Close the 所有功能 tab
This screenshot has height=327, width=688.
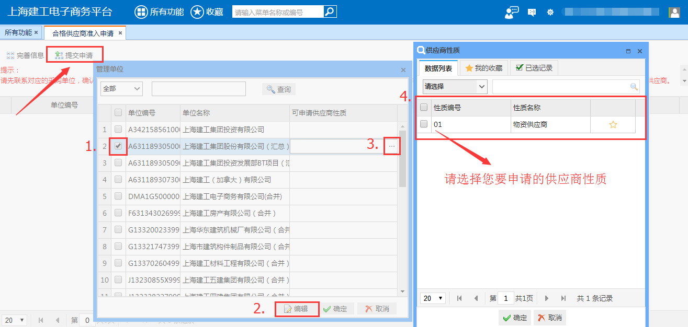(x=36, y=32)
